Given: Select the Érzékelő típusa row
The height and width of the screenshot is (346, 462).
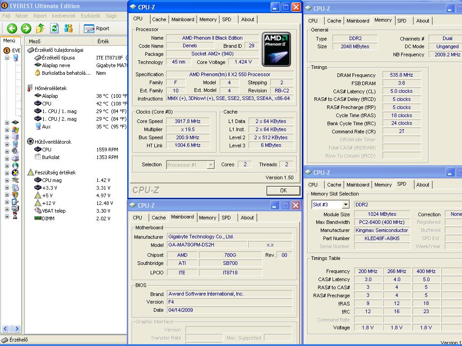Looking at the screenshot, I should (76, 58).
